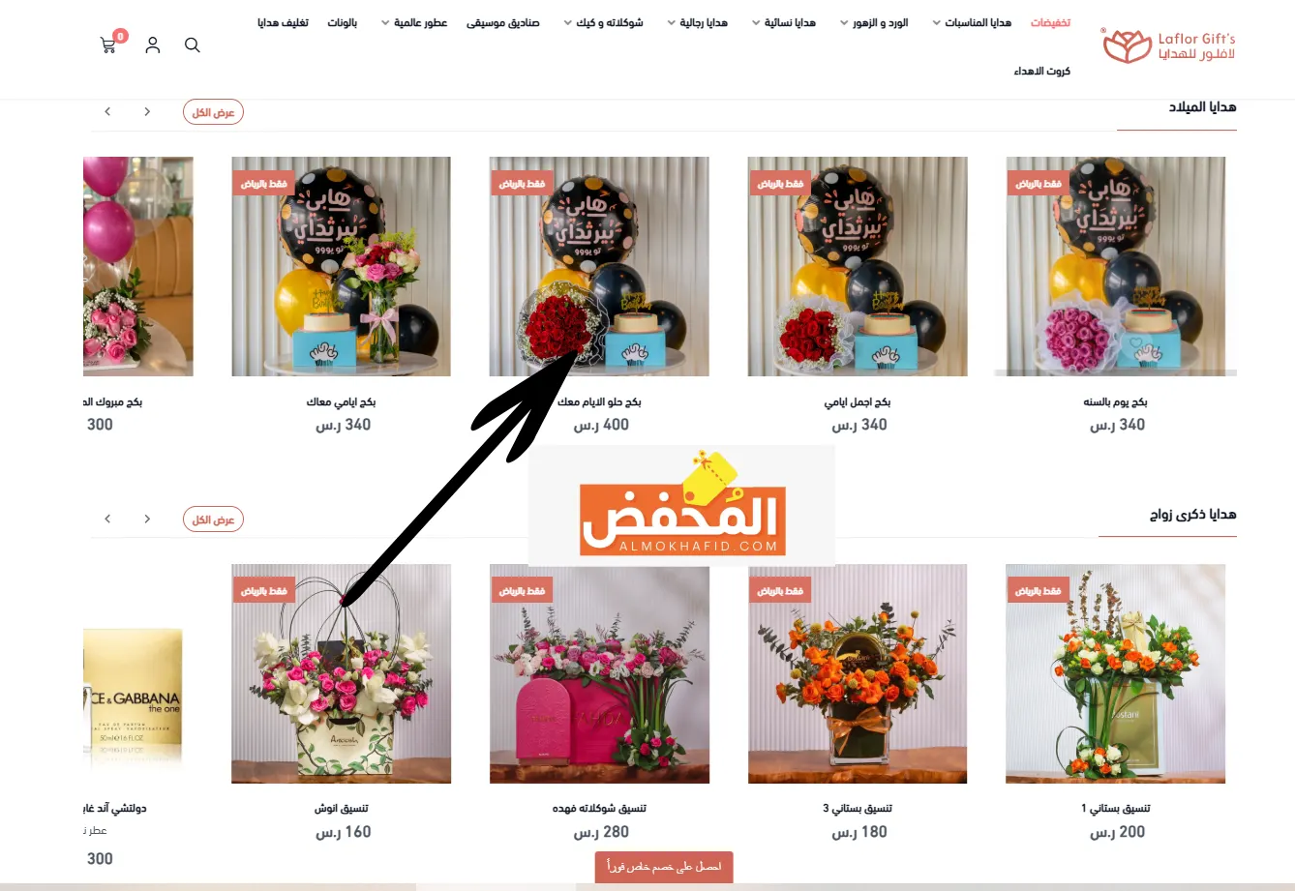This screenshot has width=1295, height=891.
Task: Open the تنسيق شوكلاته فهده product image
Action: click(600, 674)
